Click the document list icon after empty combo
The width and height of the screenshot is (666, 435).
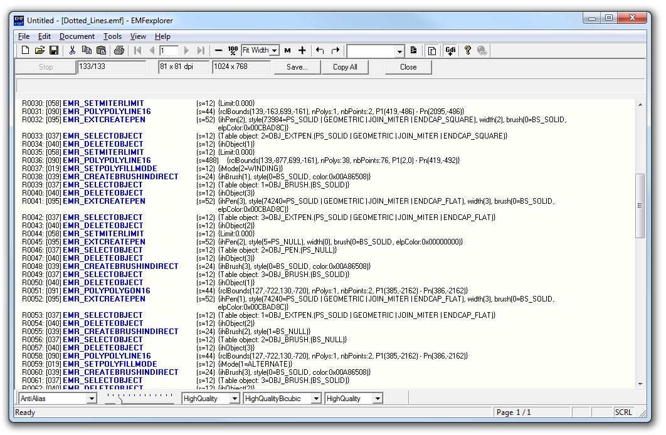(x=414, y=51)
